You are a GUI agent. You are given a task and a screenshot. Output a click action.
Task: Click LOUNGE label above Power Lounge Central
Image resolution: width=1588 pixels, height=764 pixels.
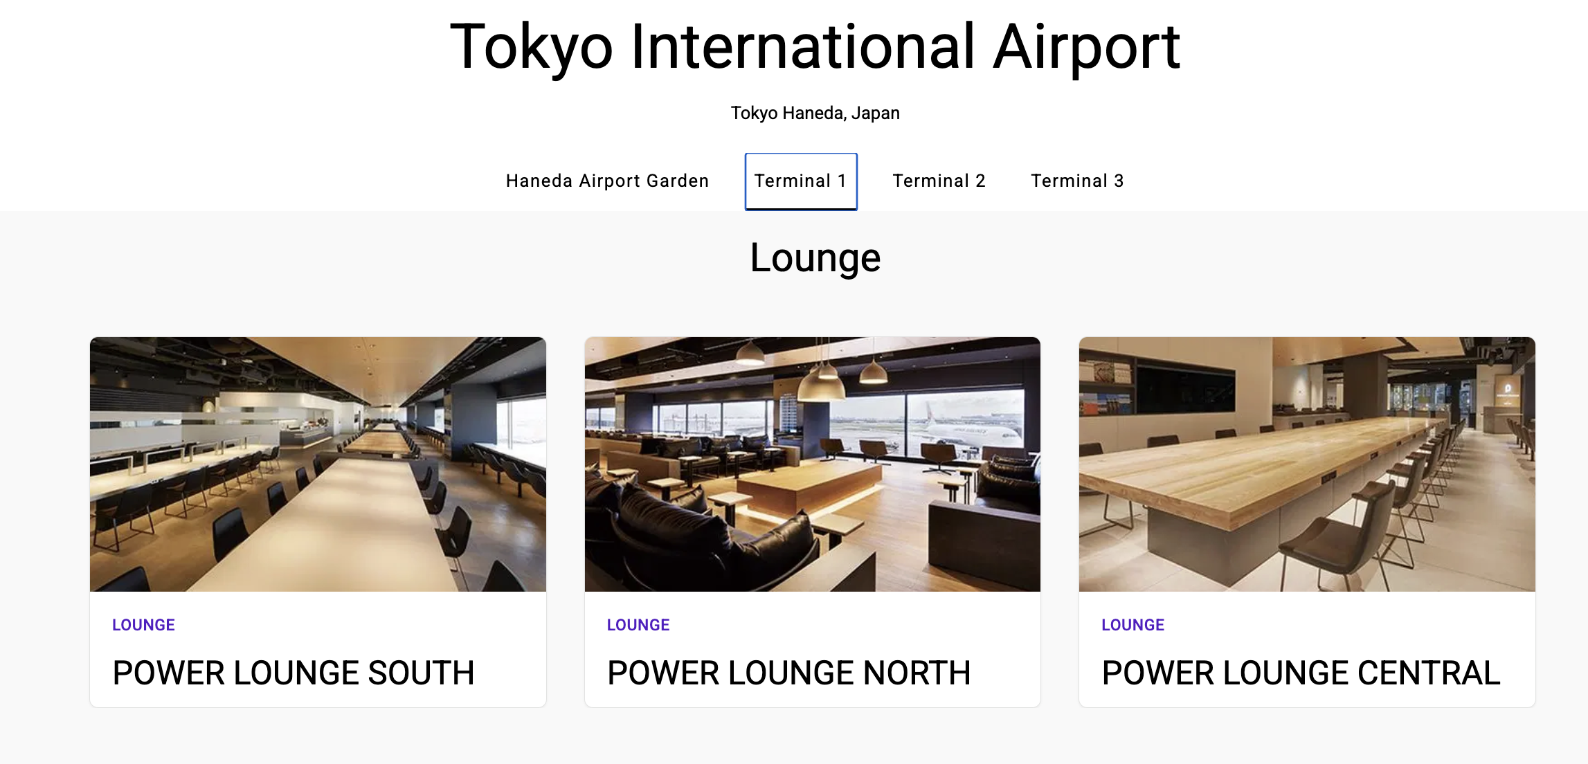1133,625
